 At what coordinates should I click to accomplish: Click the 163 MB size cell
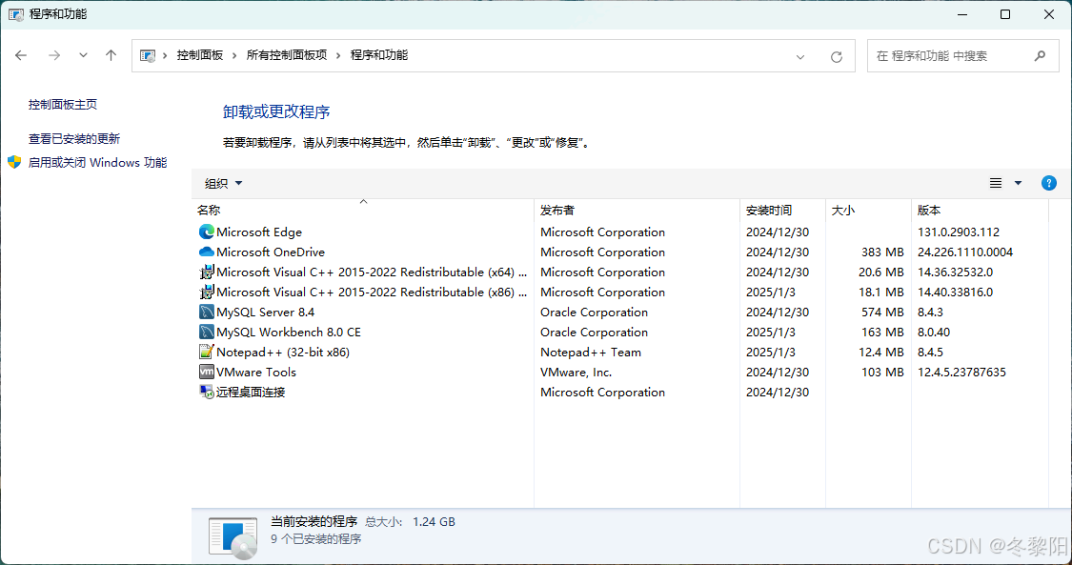click(x=882, y=332)
